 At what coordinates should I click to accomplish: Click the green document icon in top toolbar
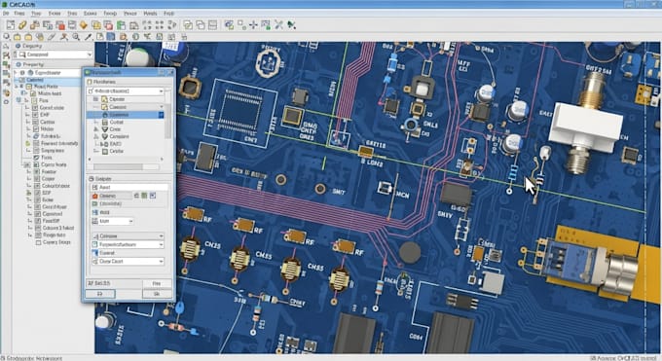pyautogui.click(x=121, y=25)
